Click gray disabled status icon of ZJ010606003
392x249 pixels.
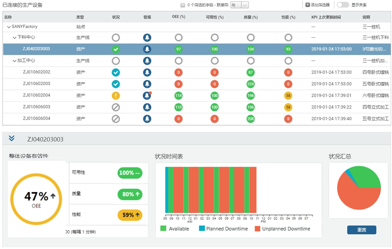116,107
